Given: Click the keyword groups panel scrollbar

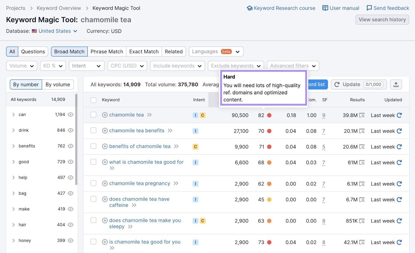Looking at the screenshot, I should pos(76,139).
